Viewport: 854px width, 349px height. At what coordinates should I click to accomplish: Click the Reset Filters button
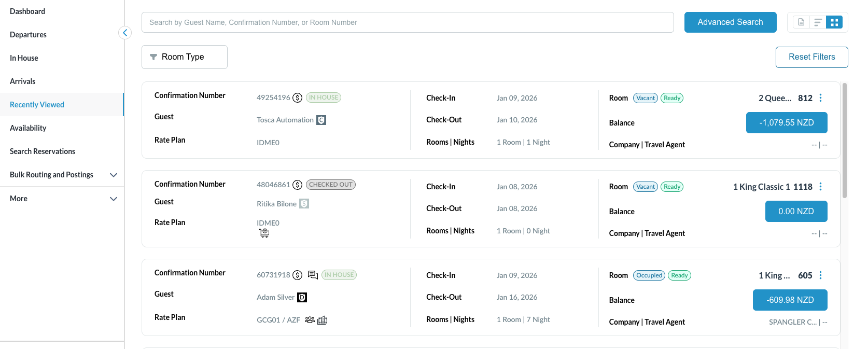811,57
